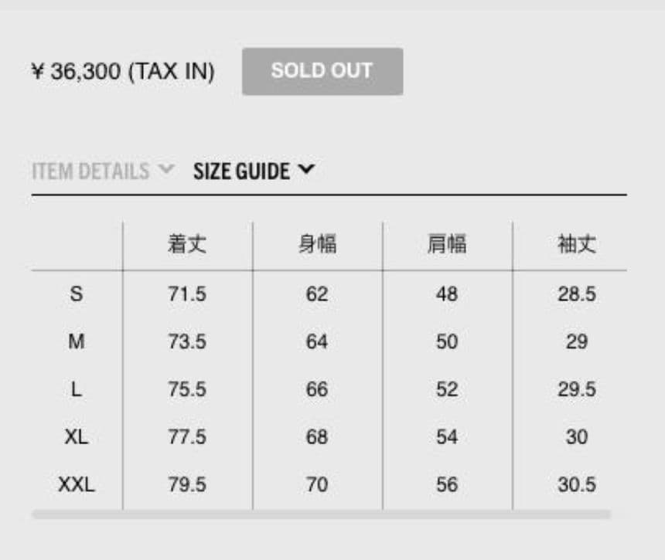Click the 着丈 column header
This screenshot has height=560, width=665.
pos(187,245)
